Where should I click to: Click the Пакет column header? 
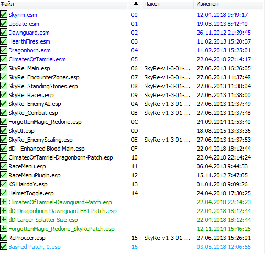167,4
